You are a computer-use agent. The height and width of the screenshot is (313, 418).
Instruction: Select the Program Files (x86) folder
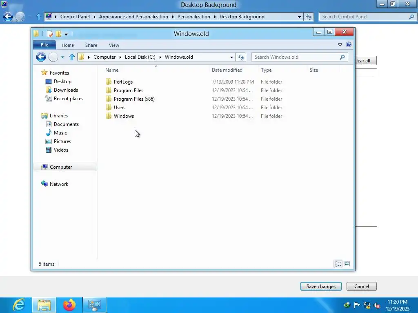134,99
